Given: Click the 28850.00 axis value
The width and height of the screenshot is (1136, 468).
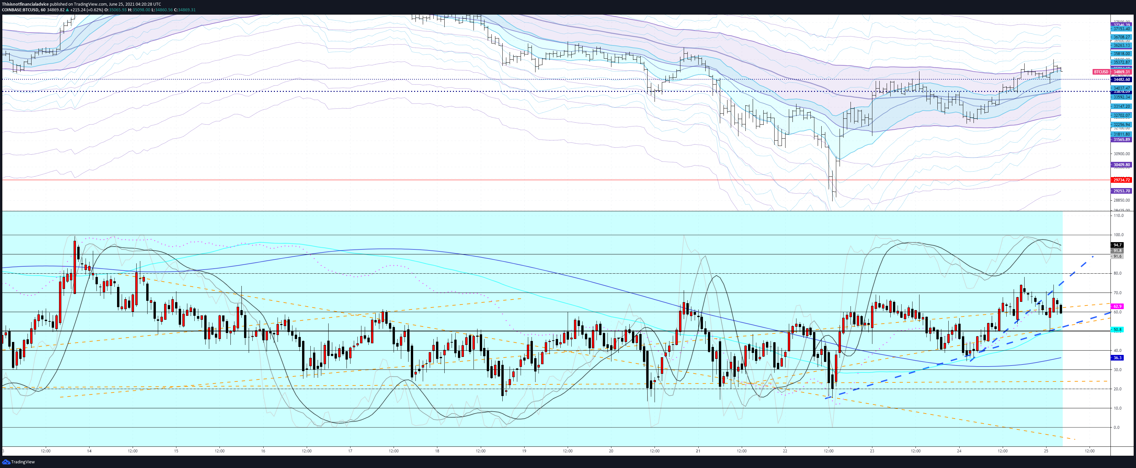Looking at the screenshot, I should 1121,200.
